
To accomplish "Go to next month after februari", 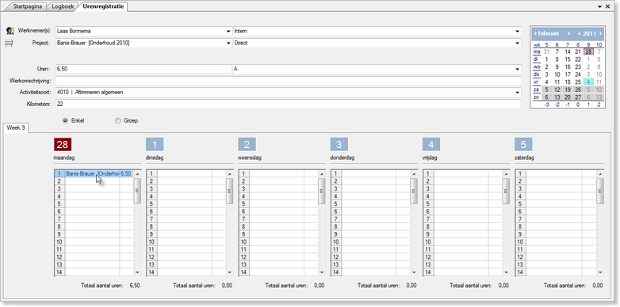I will (x=569, y=33).
